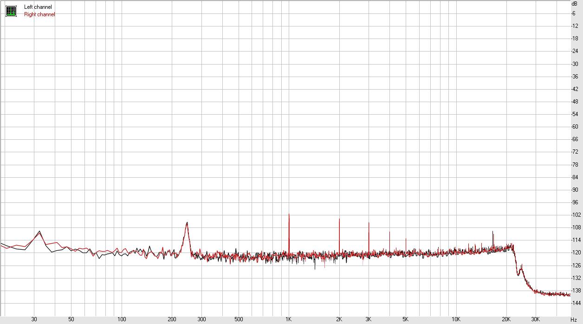Click the -66 dB axis label

pyautogui.click(x=574, y=139)
